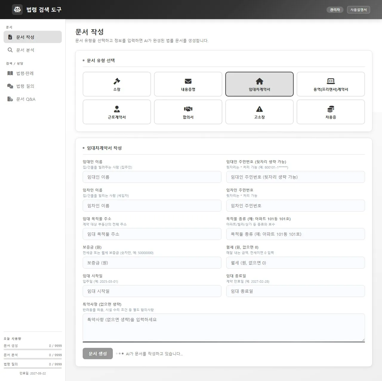This screenshot has width=382, height=381.
Task: Click the open book icon beside 법령·판례
Action: click(x=10, y=73)
